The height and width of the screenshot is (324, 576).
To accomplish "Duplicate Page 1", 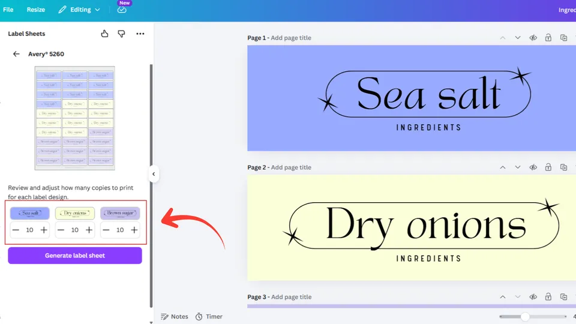I will (563, 38).
